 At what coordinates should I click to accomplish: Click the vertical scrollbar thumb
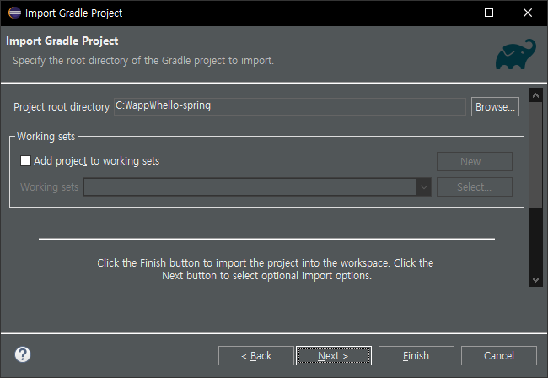tap(535, 155)
